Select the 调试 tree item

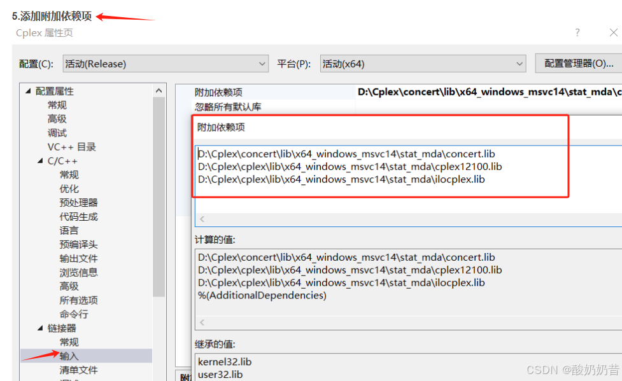pyautogui.click(x=57, y=133)
